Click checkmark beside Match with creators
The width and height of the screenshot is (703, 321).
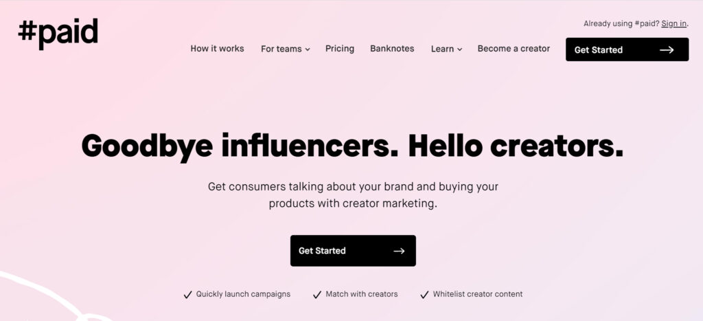coord(317,295)
